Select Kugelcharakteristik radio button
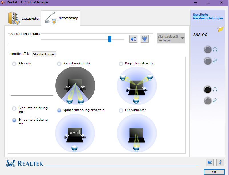 (x=121, y=64)
